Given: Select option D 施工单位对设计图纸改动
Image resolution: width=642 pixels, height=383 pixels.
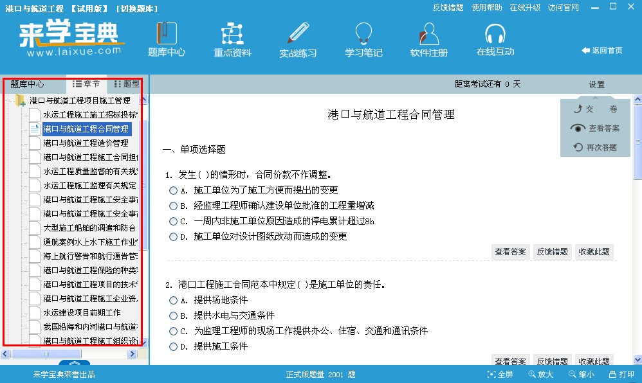Looking at the screenshot, I should tap(173, 236).
